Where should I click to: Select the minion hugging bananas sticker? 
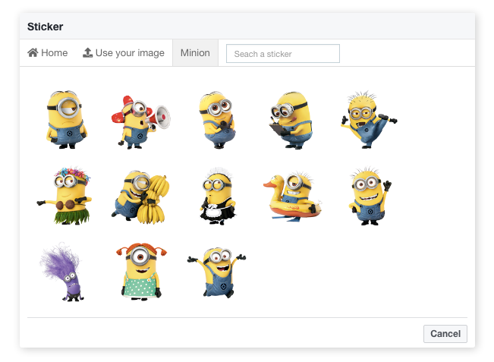point(141,197)
